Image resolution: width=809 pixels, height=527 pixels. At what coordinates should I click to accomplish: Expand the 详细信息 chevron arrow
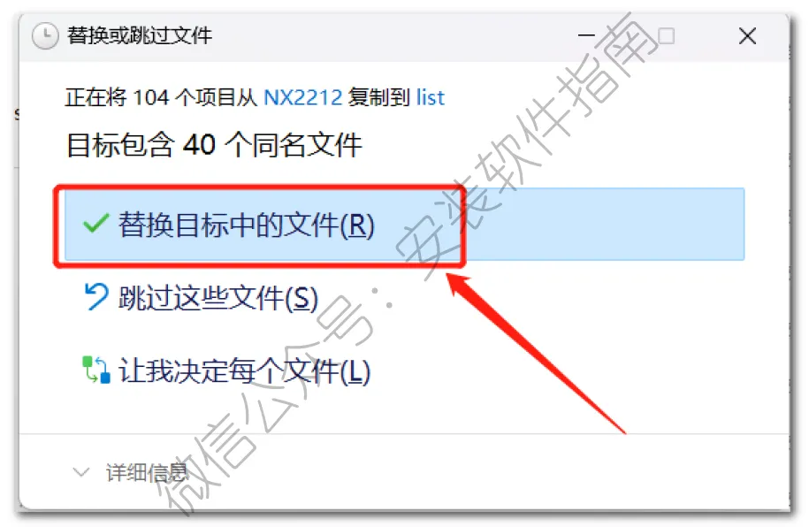[x=81, y=472]
